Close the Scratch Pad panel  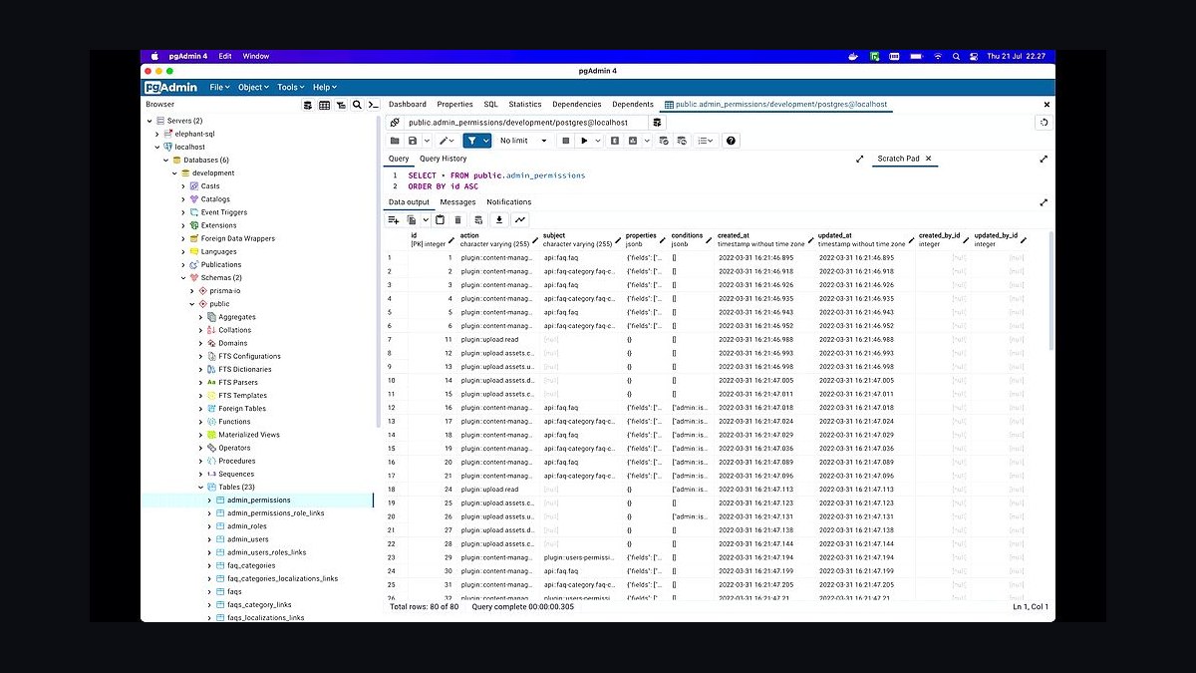click(x=928, y=159)
